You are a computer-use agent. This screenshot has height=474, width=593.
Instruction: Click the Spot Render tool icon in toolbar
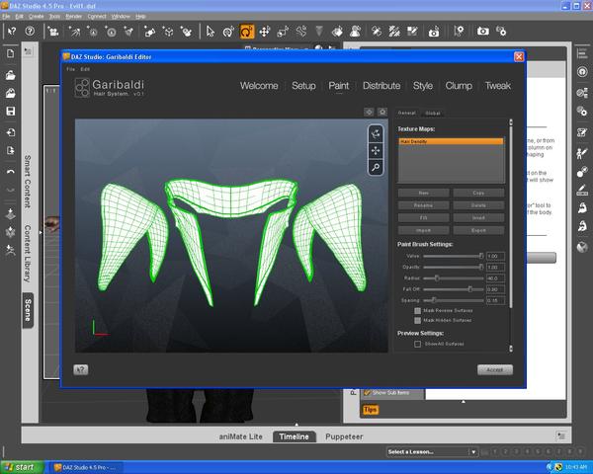434,32
